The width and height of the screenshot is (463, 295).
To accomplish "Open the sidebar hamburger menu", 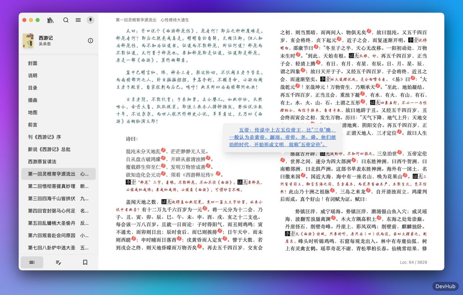I will click(x=78, y=20).
